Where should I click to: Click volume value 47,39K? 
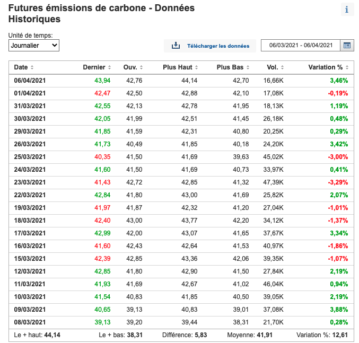[x=274, y=182]
